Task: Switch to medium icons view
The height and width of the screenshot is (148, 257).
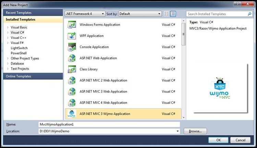Action: (x=173, y=14)
